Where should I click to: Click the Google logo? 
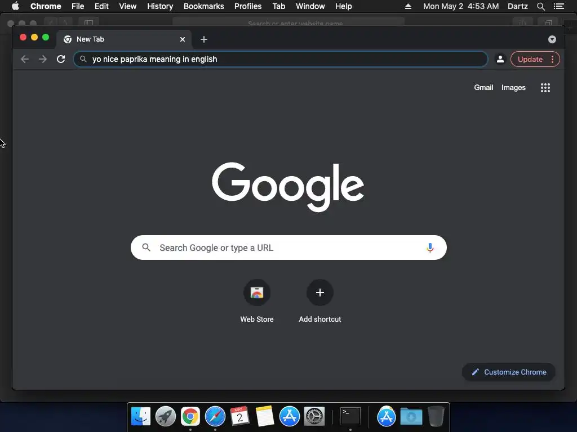pos(288,187)
